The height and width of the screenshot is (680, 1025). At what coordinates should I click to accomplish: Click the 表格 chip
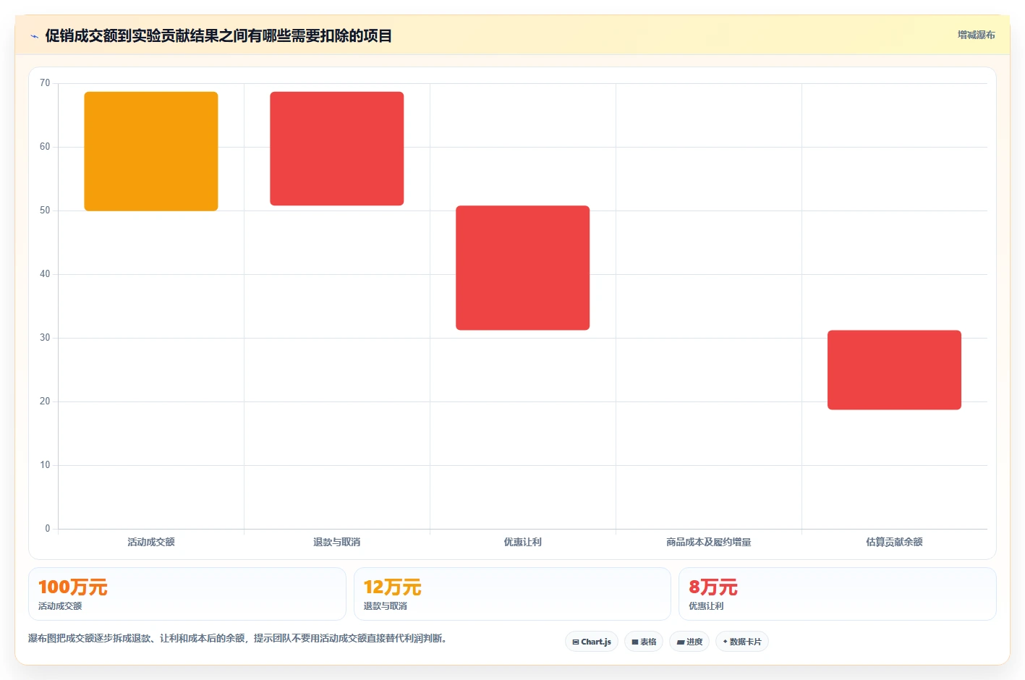pos(644,642)
